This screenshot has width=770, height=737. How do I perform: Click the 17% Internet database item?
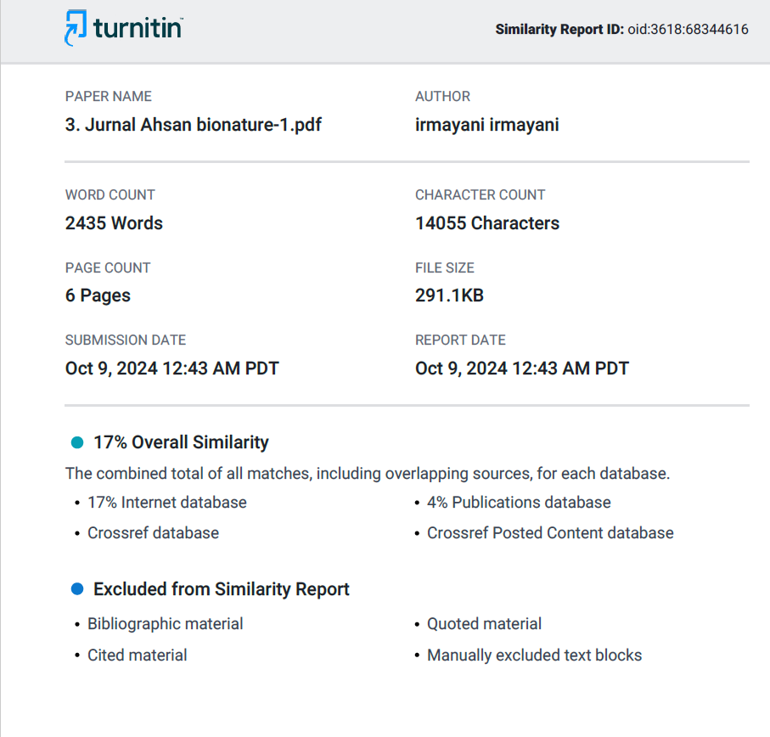pyautogui.click(x=167, y=503)
